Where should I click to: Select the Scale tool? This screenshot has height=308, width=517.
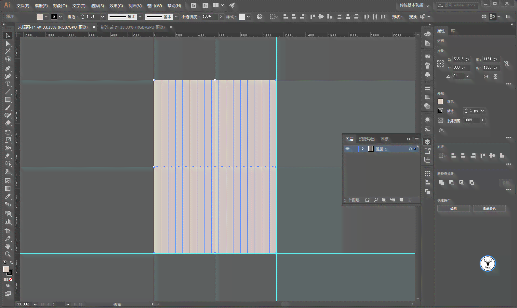[x=8, y=140]
